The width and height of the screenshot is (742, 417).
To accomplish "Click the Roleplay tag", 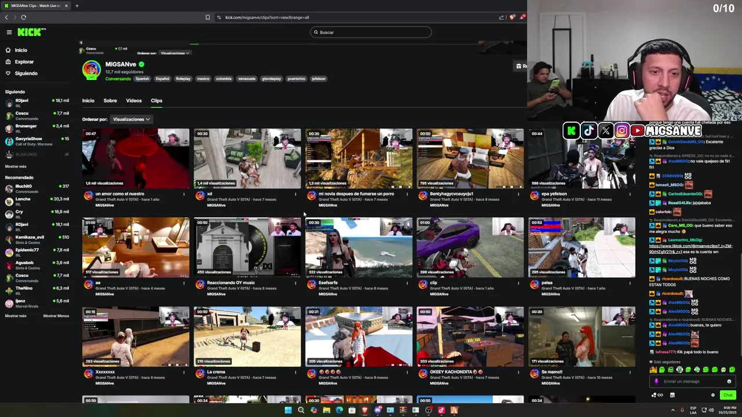I will pyautogui.click(x=183, y=79).
